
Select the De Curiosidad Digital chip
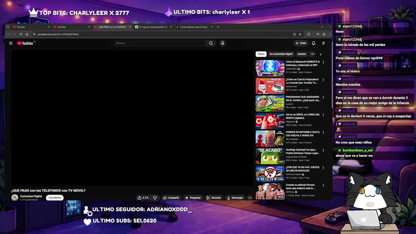[281, 54]
